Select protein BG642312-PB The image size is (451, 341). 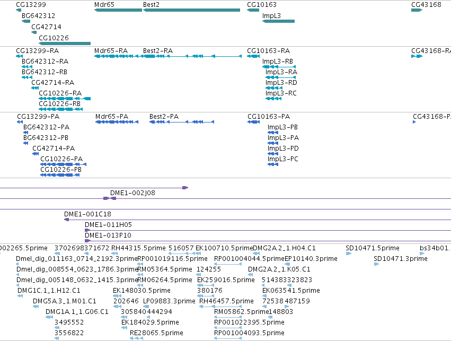click(25, 143)
